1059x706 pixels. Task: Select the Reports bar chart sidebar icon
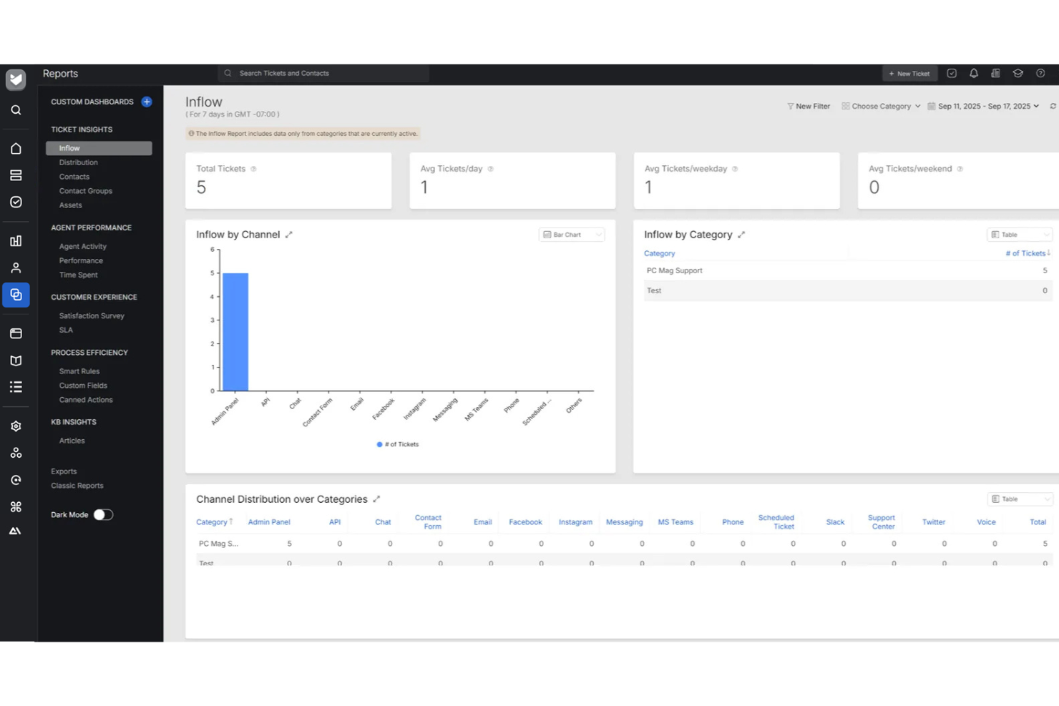[x=16, y=241]
